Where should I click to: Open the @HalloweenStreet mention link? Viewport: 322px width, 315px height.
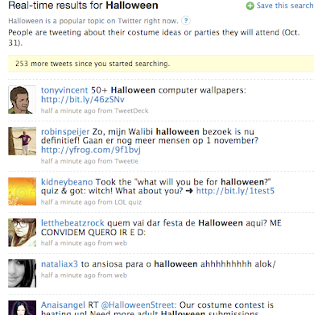tap(138, 305)
